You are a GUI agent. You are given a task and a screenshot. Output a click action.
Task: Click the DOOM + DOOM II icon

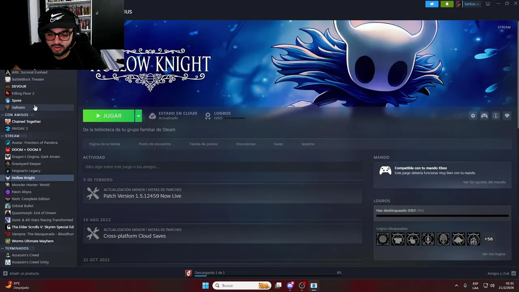(x=8, y=150)
